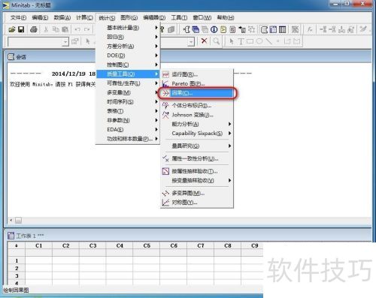Open the 窗口(W) Window menu
This screenshot has height=298, width=376.
click(x=202, y=17)
